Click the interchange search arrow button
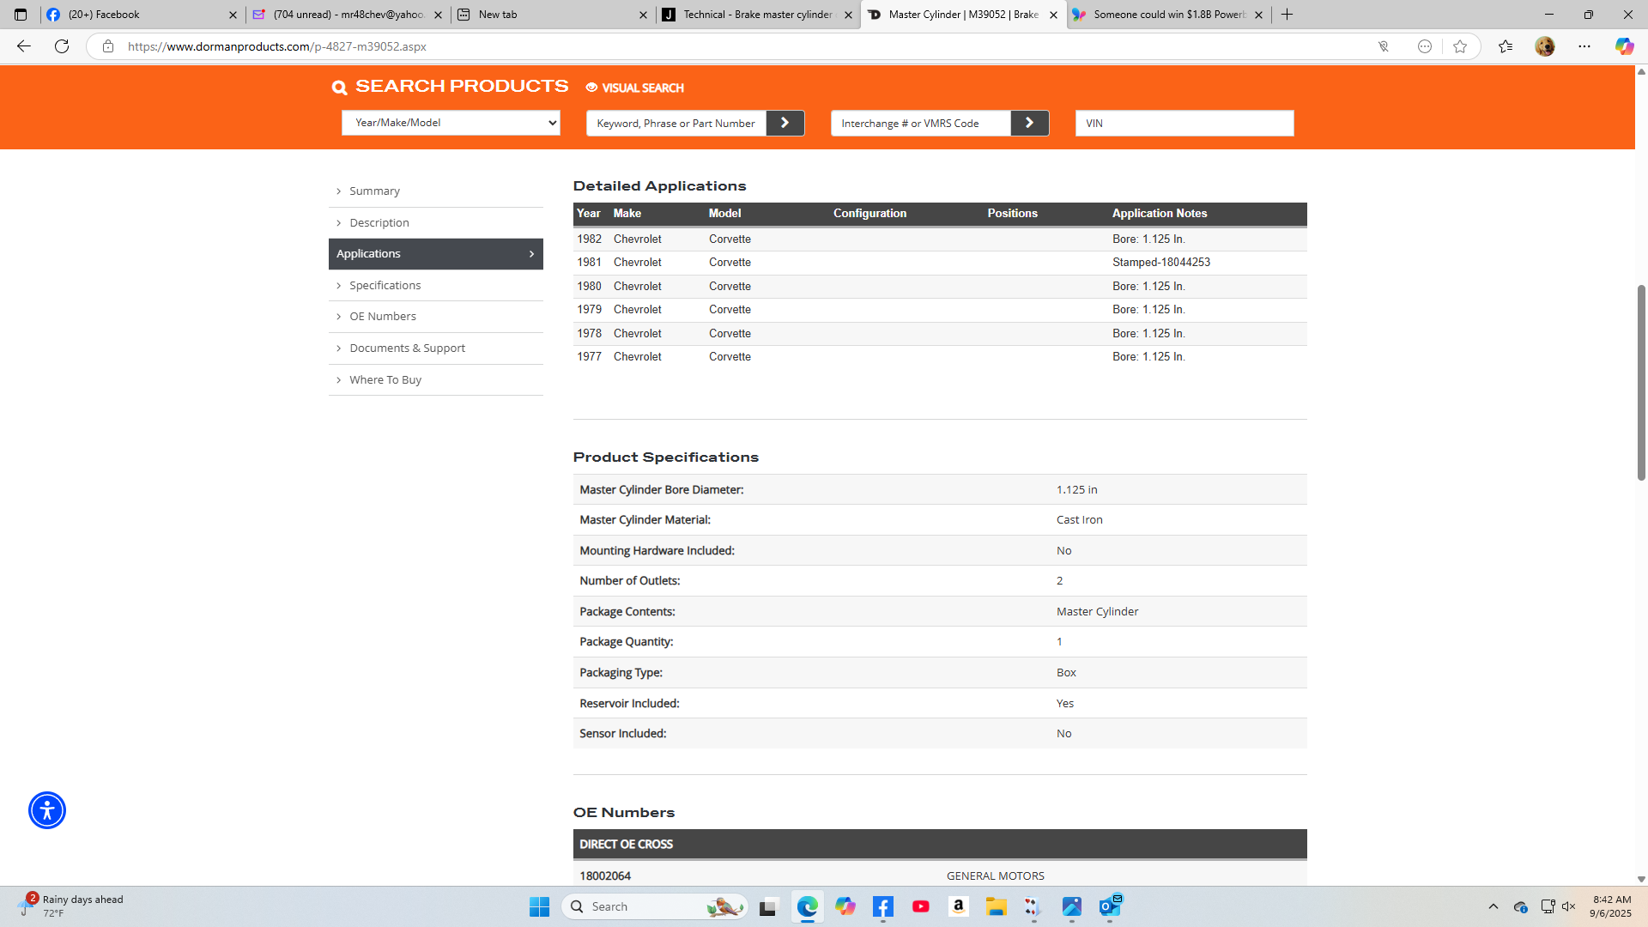The height and width of the screenshot is (927, 1648). [1029, 123]
